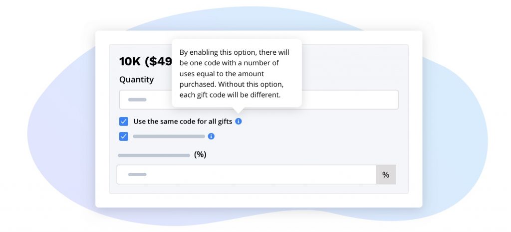Click the Quantity label
This screenshot has width=511, height=232.
pos(136,79)
